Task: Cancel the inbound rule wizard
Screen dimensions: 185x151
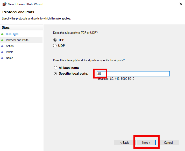Action: tap(168, 143)
